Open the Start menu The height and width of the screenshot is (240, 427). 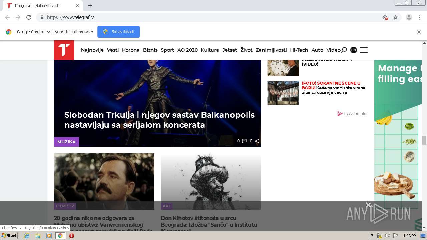pos(9,236)
